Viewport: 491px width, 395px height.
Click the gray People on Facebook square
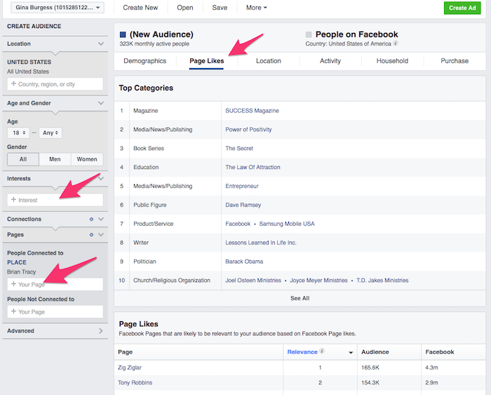click(x=309, y=34)
